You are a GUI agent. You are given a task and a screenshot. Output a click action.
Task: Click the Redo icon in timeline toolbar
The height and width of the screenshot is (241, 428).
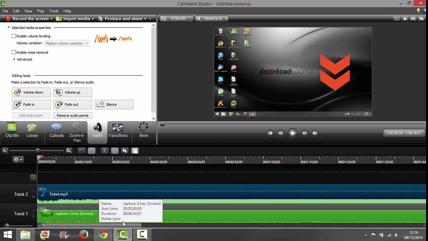click(x=91, y=151)
